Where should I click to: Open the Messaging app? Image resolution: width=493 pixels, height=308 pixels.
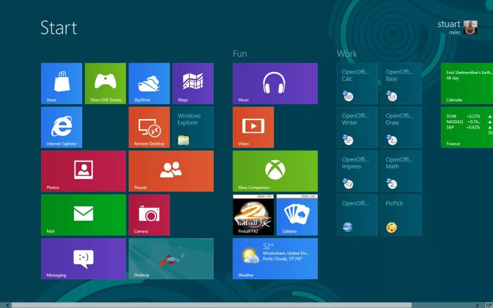[x=83, y=259]
